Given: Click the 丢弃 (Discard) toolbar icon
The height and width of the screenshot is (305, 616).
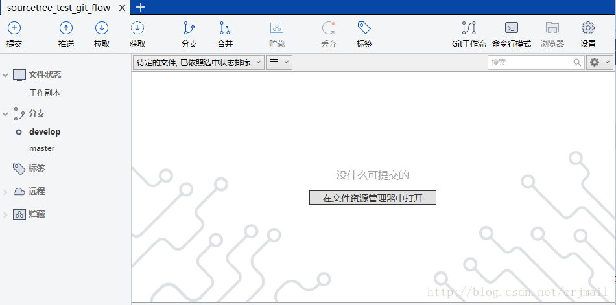Looking at the screenshot, I should [329, 28].
